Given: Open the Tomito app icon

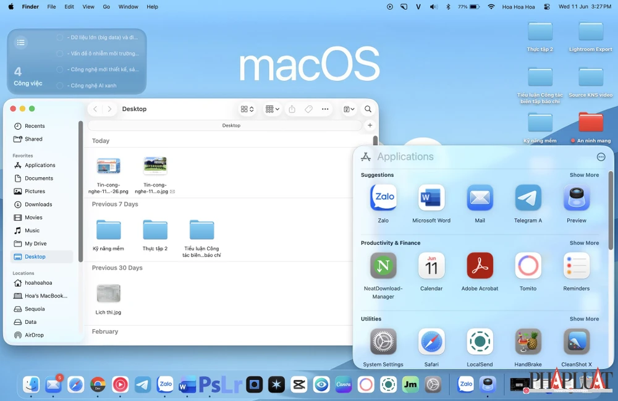Looking at the screenshot, I should [x=528, y=266].
